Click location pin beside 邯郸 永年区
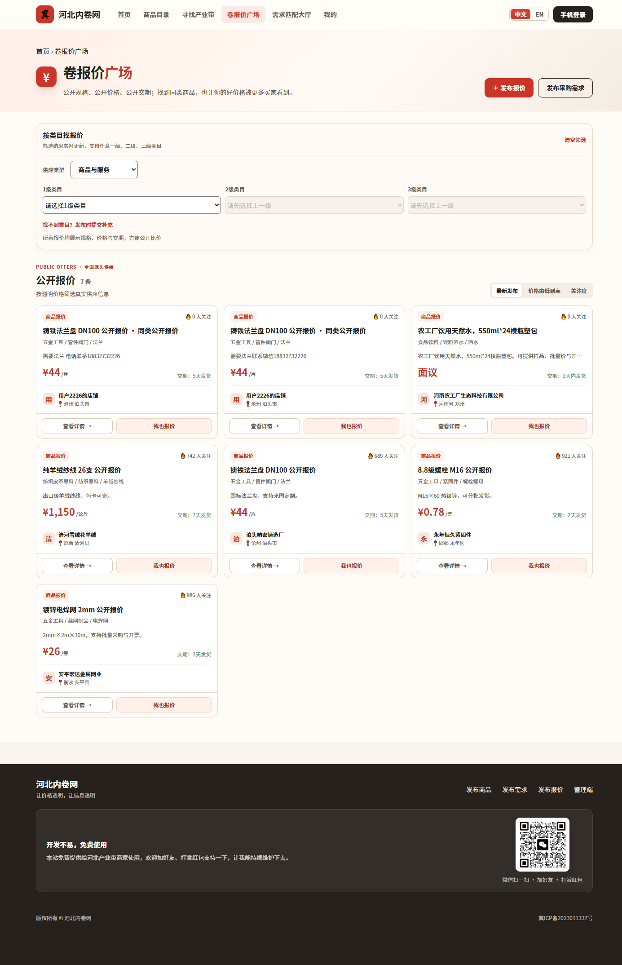 click(x=435, y=543)
